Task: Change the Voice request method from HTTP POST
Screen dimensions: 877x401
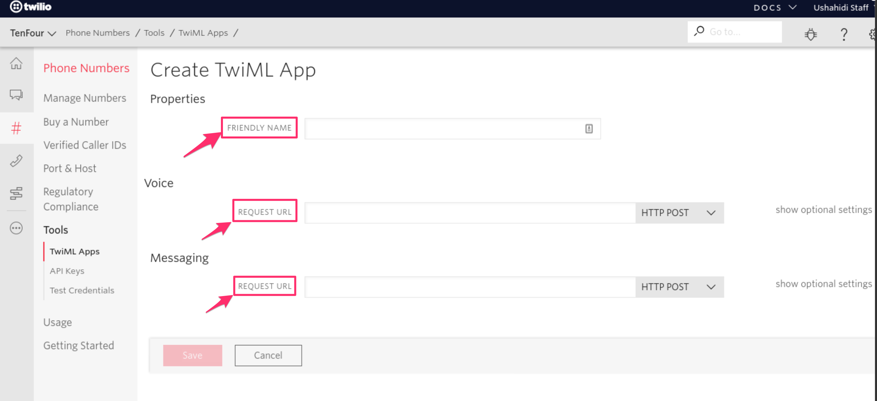Action: click(x=680, y=213)
